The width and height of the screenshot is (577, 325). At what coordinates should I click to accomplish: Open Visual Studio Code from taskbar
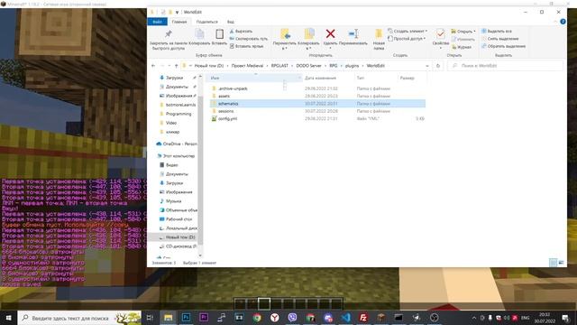(x=345, y=318)
